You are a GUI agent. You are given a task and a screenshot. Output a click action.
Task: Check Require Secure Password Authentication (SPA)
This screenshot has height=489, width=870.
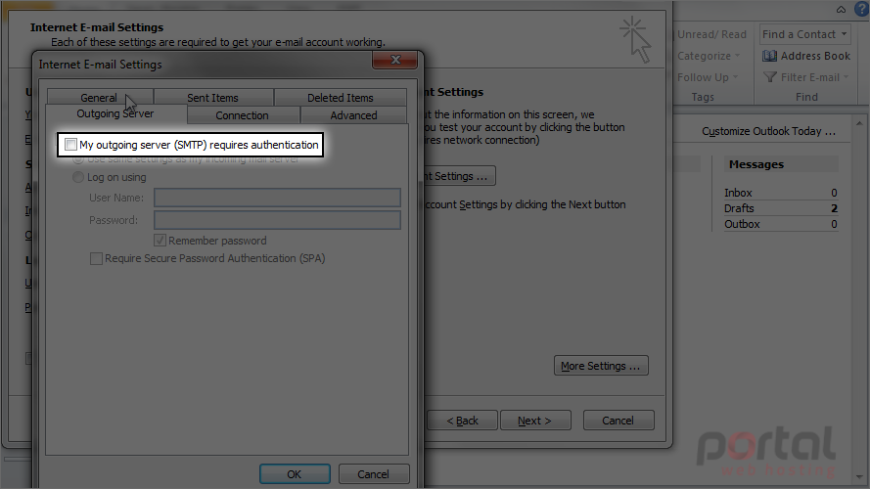(96, 258)
